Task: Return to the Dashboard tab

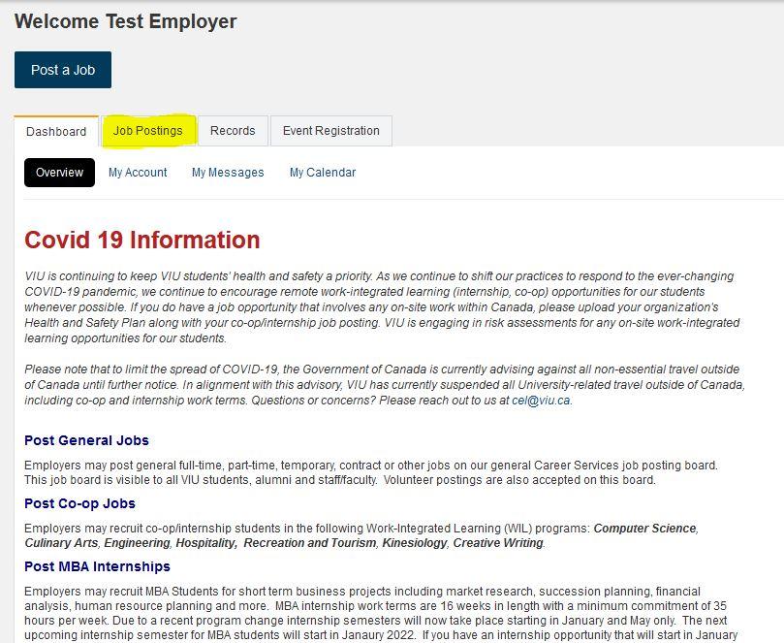Action: [56, 130]
